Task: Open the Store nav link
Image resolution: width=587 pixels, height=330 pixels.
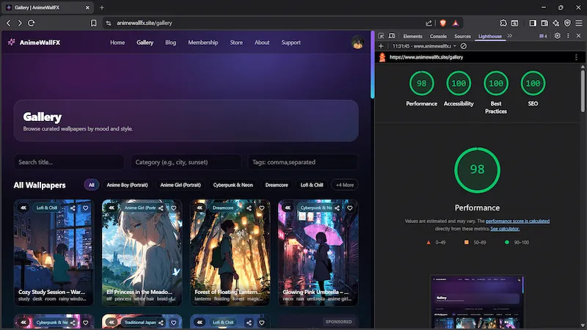Action: 236,43
